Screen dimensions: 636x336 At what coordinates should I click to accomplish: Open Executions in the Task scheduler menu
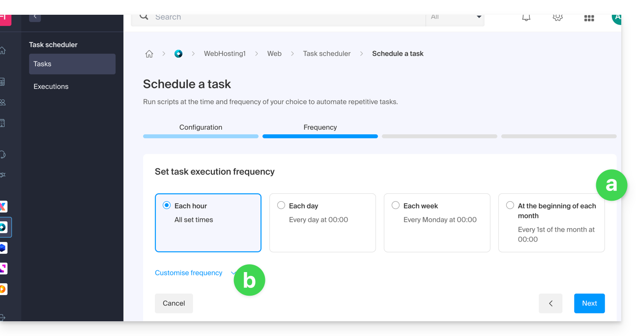tap(51, 87)
